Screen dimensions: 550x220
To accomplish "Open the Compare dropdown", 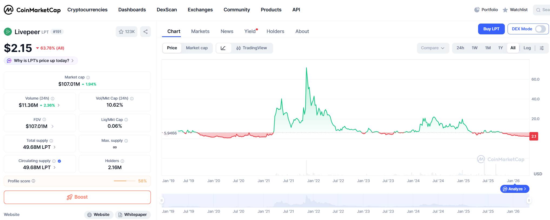I will click(433, 48).
